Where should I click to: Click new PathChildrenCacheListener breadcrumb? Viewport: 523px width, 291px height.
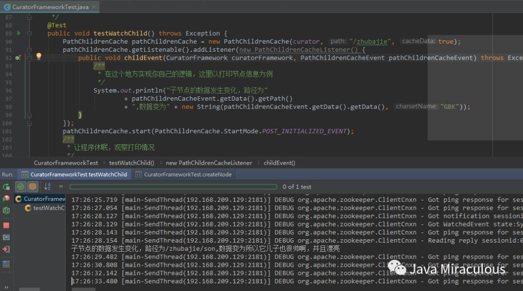point(209,163)
